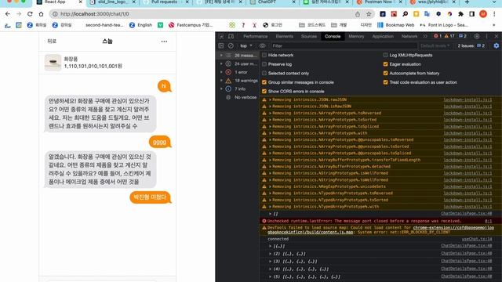Open the chrome-extension source map link
This screenshot has width=502, height=282.
coord(381,230)
